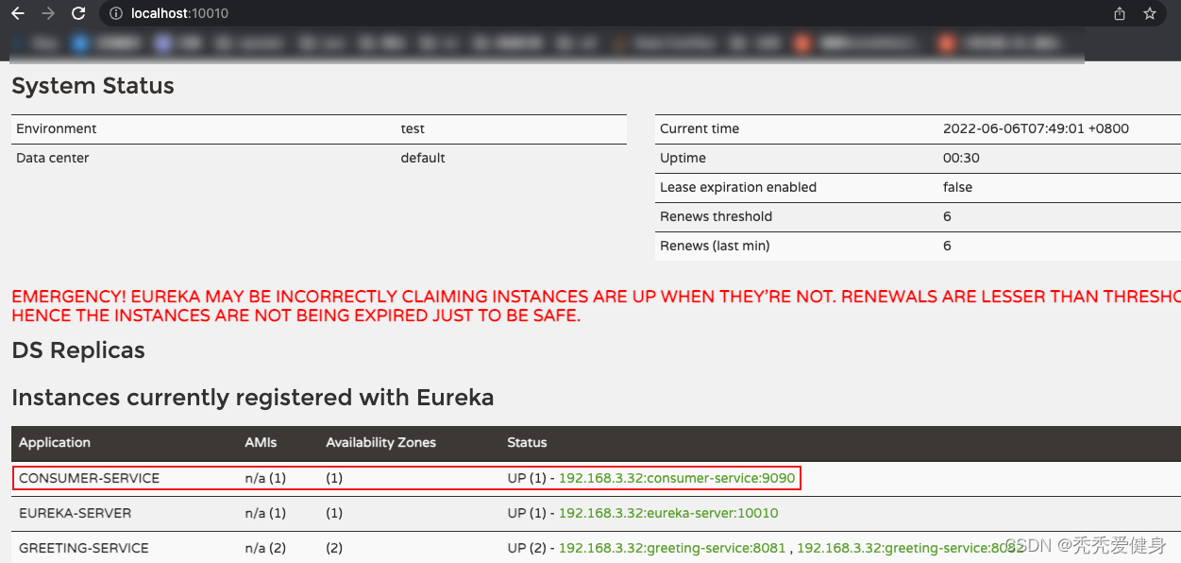Bookmark this page with the star
The image size is (1181, 563).
coord(1150,13)
